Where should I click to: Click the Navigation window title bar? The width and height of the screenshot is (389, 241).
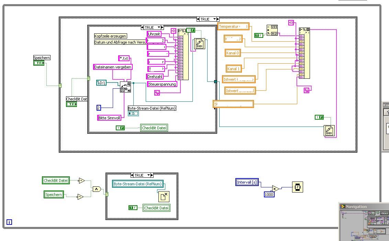364,207
